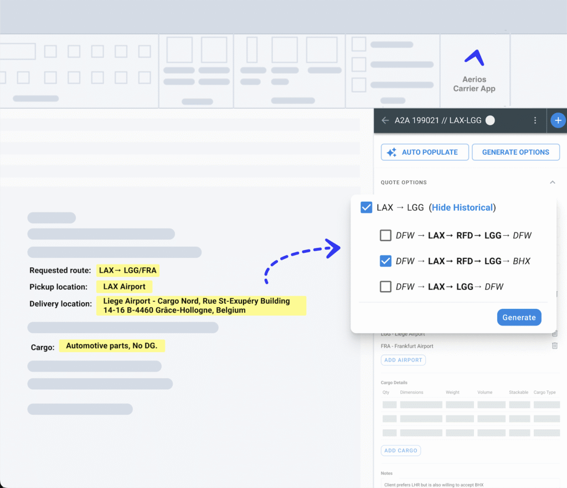Screen dimensions: 567x488
Task: Open the three-dot overflow menu in the header
Action: [535, 120]
